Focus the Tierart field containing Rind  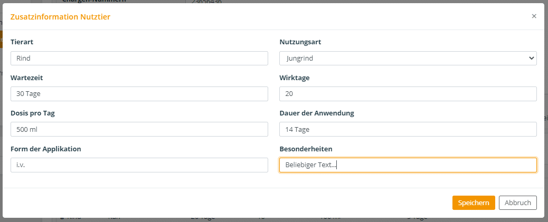pyautogui.click(x=139, y=59)
